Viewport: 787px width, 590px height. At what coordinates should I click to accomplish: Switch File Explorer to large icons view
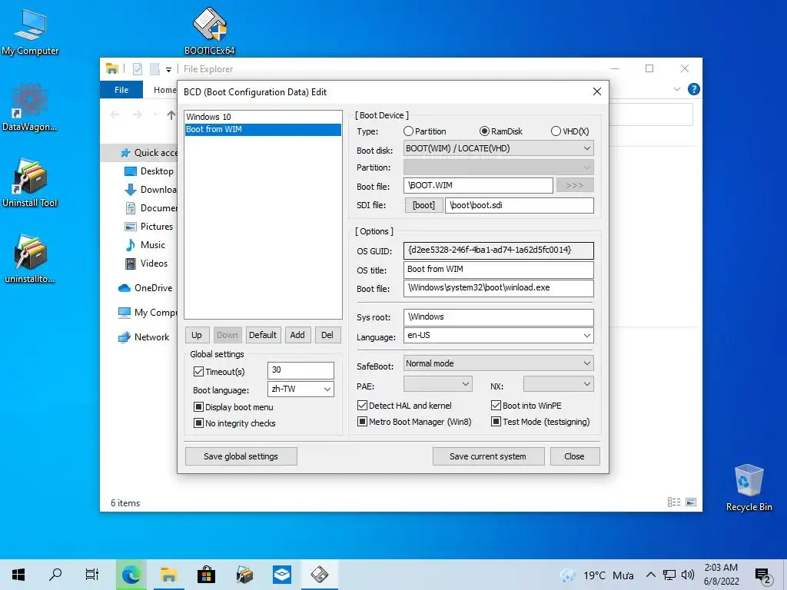point(691,502)
